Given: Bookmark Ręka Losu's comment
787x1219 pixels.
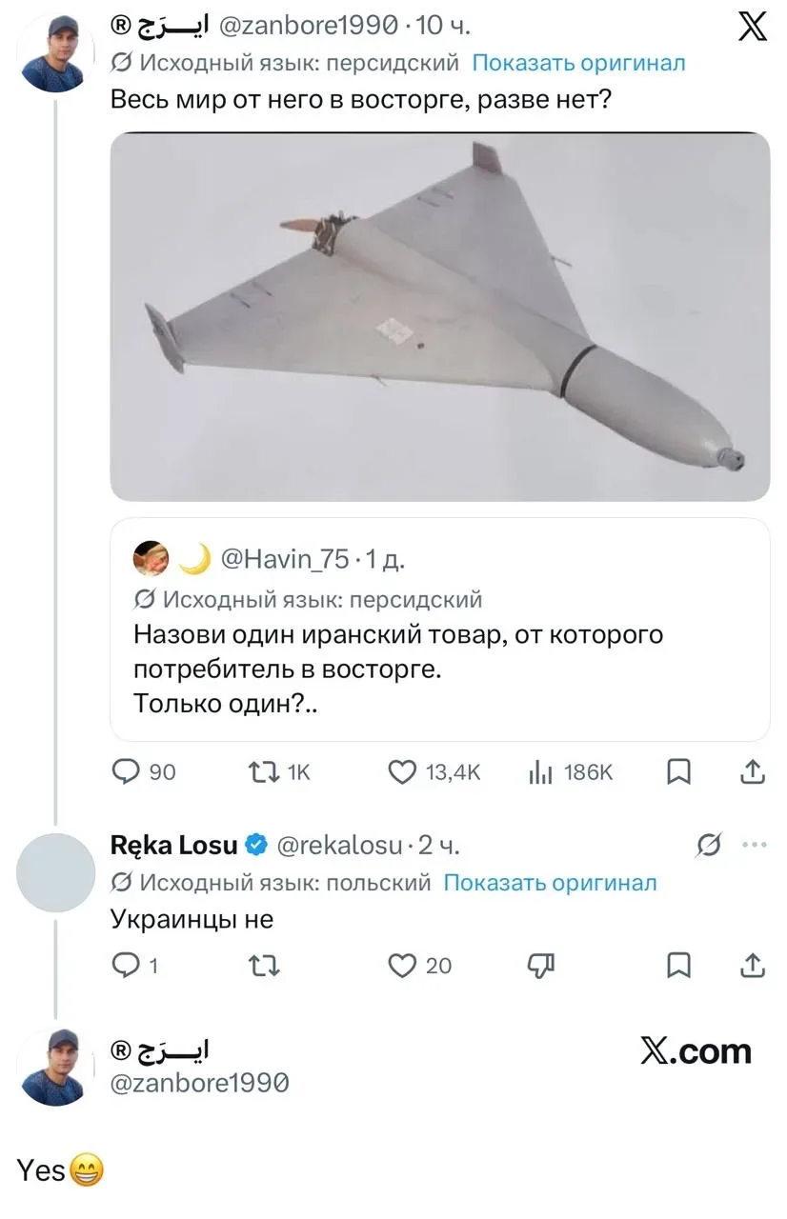Looking at the screenshot, I should [x=678, y=966].
